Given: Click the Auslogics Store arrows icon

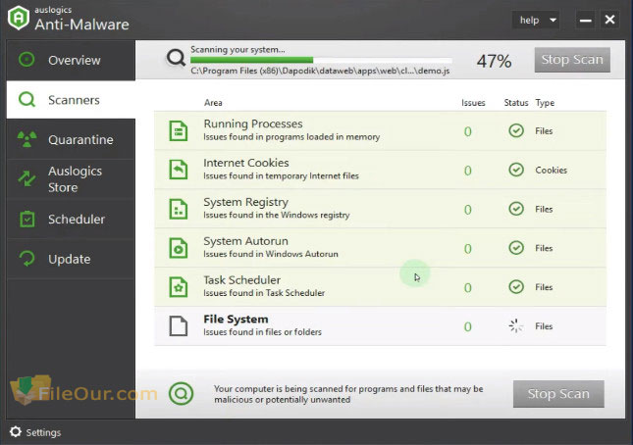Looking at the screenshot, I should [26, 178].
